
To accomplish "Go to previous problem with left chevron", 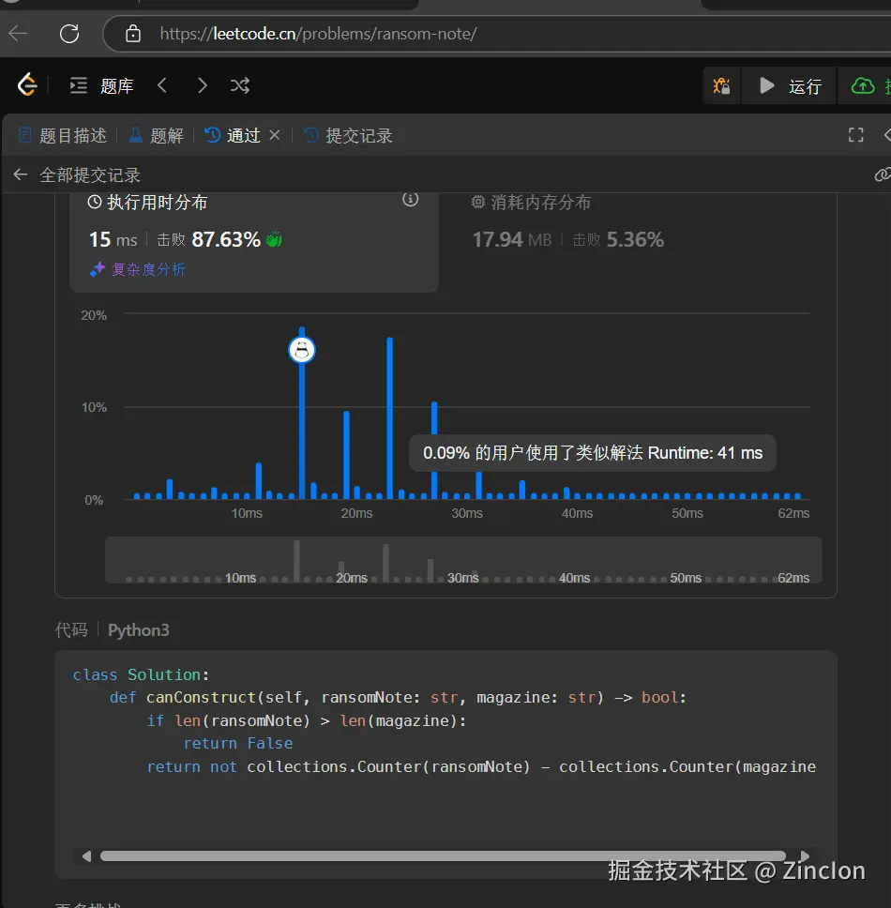I will coord(162,85).
